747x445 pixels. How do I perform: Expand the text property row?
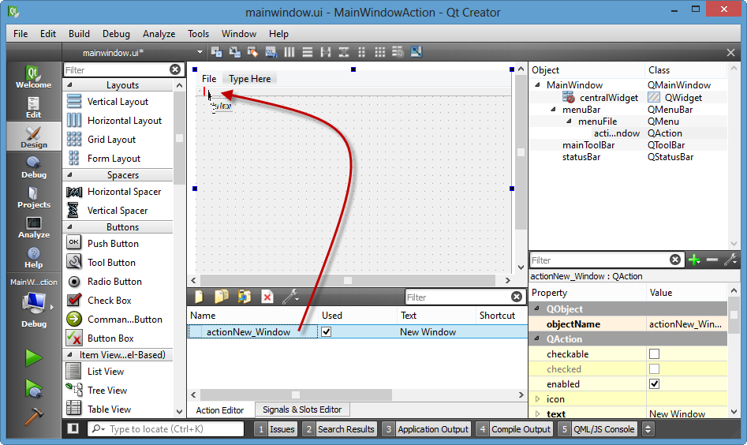[x=538, y=413]
